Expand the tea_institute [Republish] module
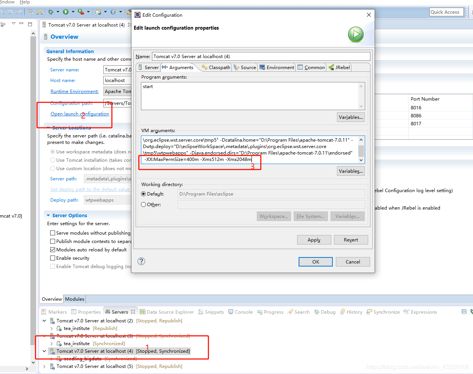The width and height of the screenshot is (473, 374). [x=51, y=328]
